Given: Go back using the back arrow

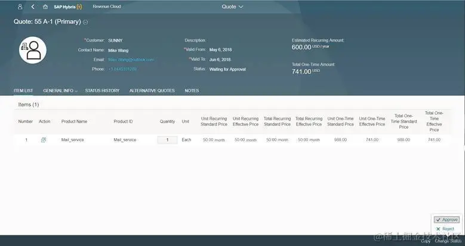Looking at the screenshot, I should pos(33,7).
